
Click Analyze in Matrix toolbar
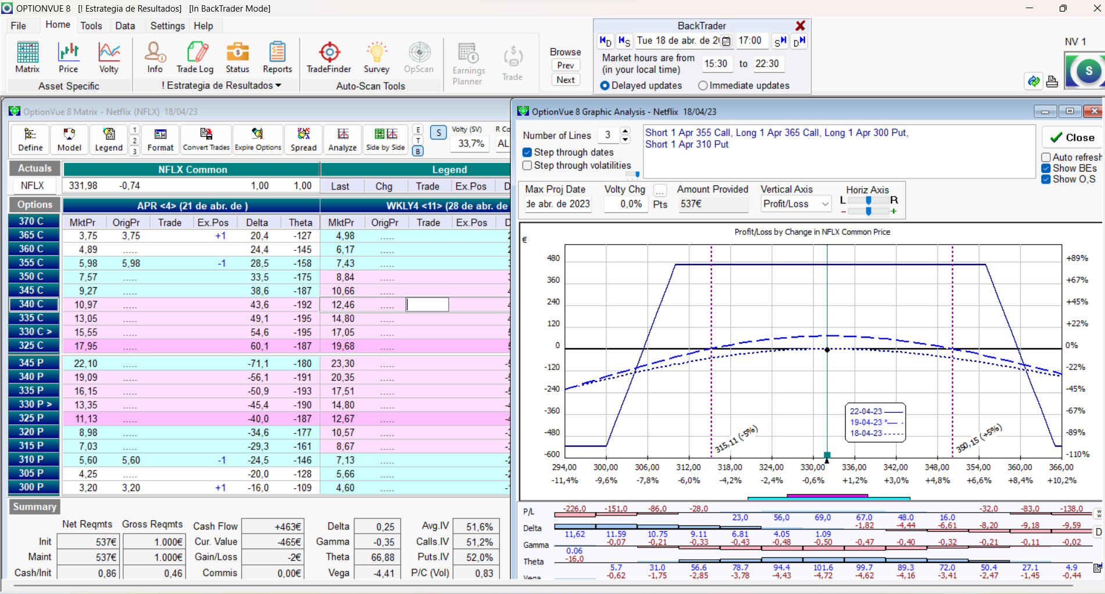342,140
